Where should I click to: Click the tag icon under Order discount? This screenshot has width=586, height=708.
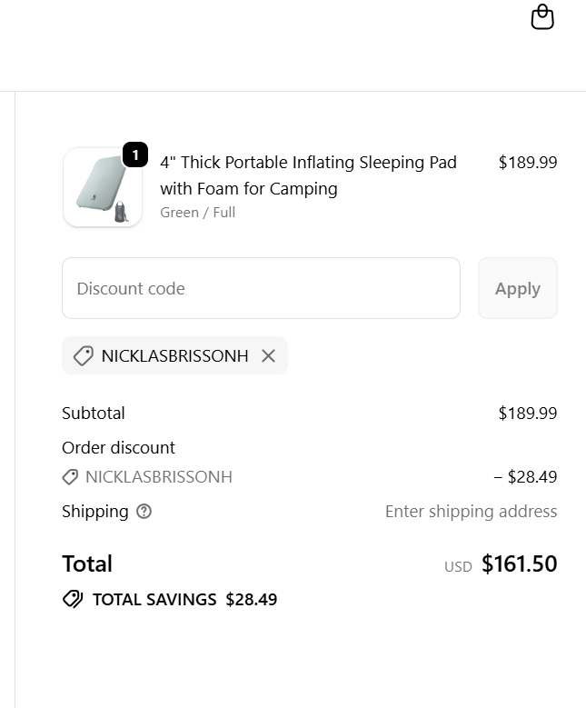coord(70,476)
